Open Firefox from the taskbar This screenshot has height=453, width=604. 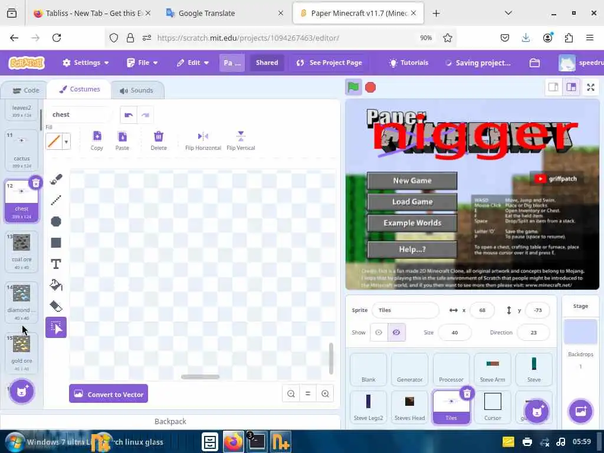pyautogui.click(x=233, y=442)
